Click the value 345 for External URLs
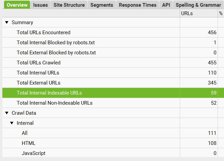The width and height of the screenshot is (224, 161). click(x=212, y=83)
